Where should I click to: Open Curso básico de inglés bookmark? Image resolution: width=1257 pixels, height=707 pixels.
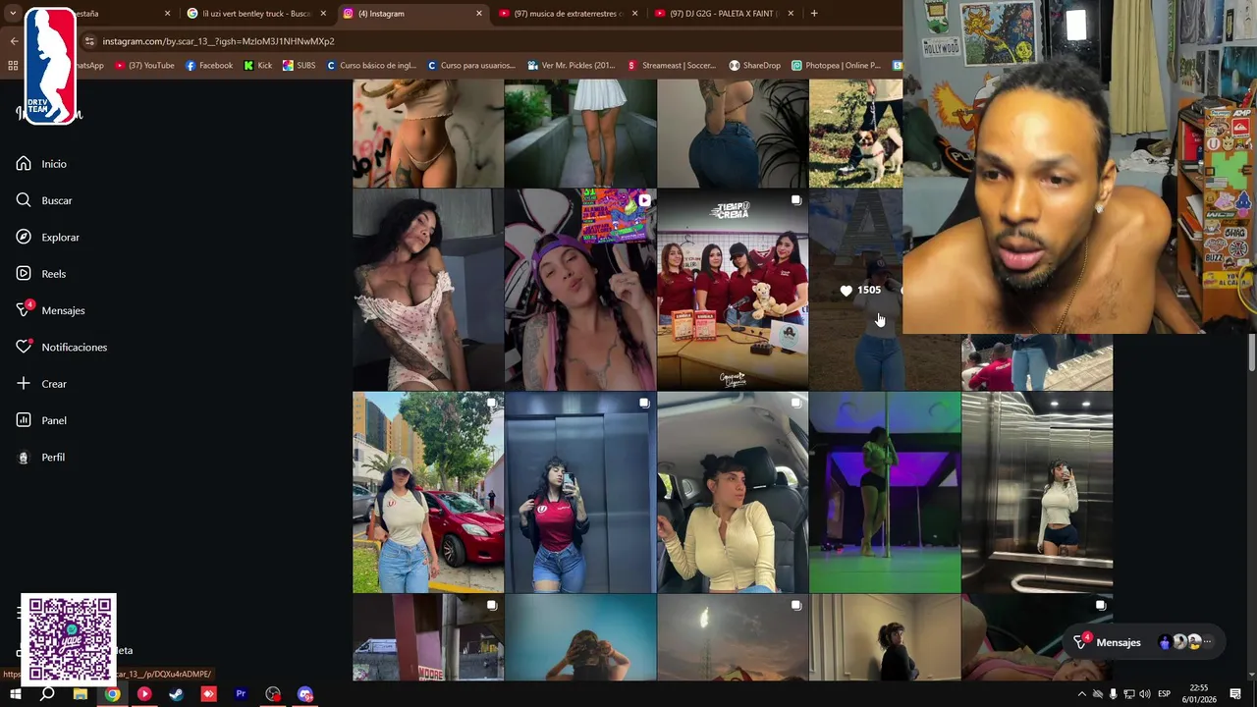pos(372,66)
